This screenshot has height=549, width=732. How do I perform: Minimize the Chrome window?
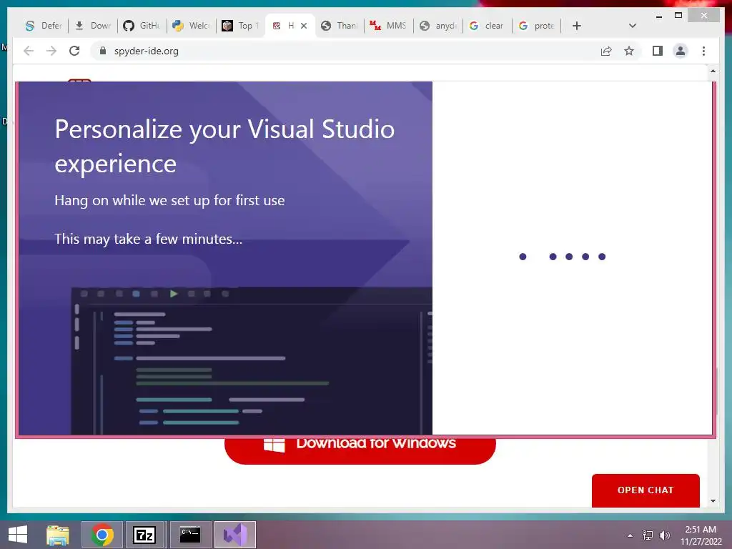pyautogui.click(x=659, y=16)
